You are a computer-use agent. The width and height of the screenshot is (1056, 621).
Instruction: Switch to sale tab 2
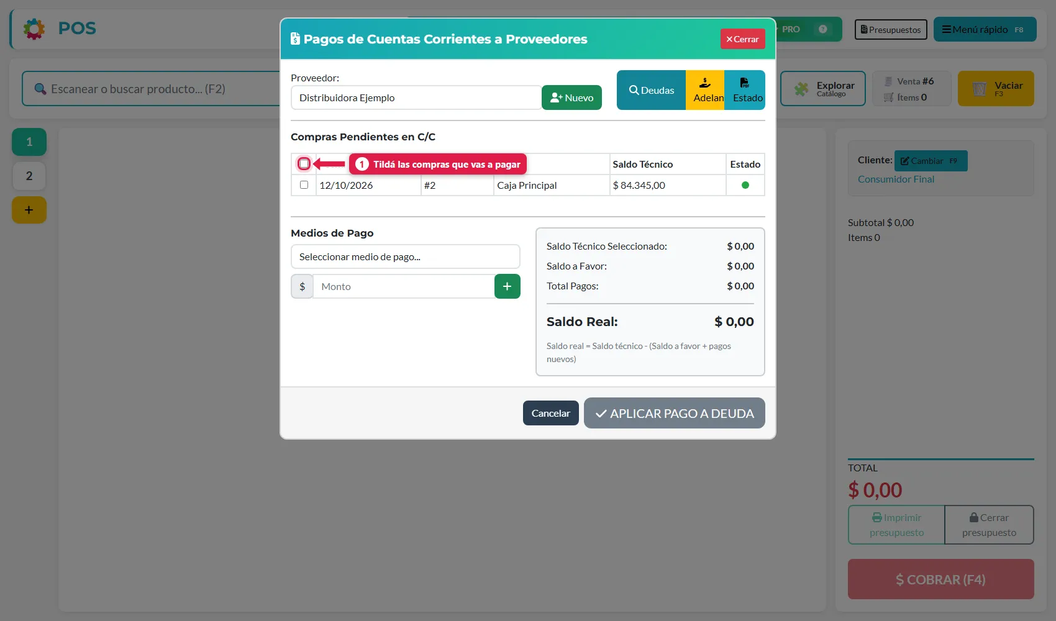pyautogui.click(x=29, y=176)
